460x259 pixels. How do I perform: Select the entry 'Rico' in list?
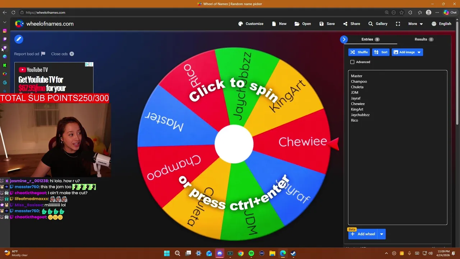[x=354, y=121]
